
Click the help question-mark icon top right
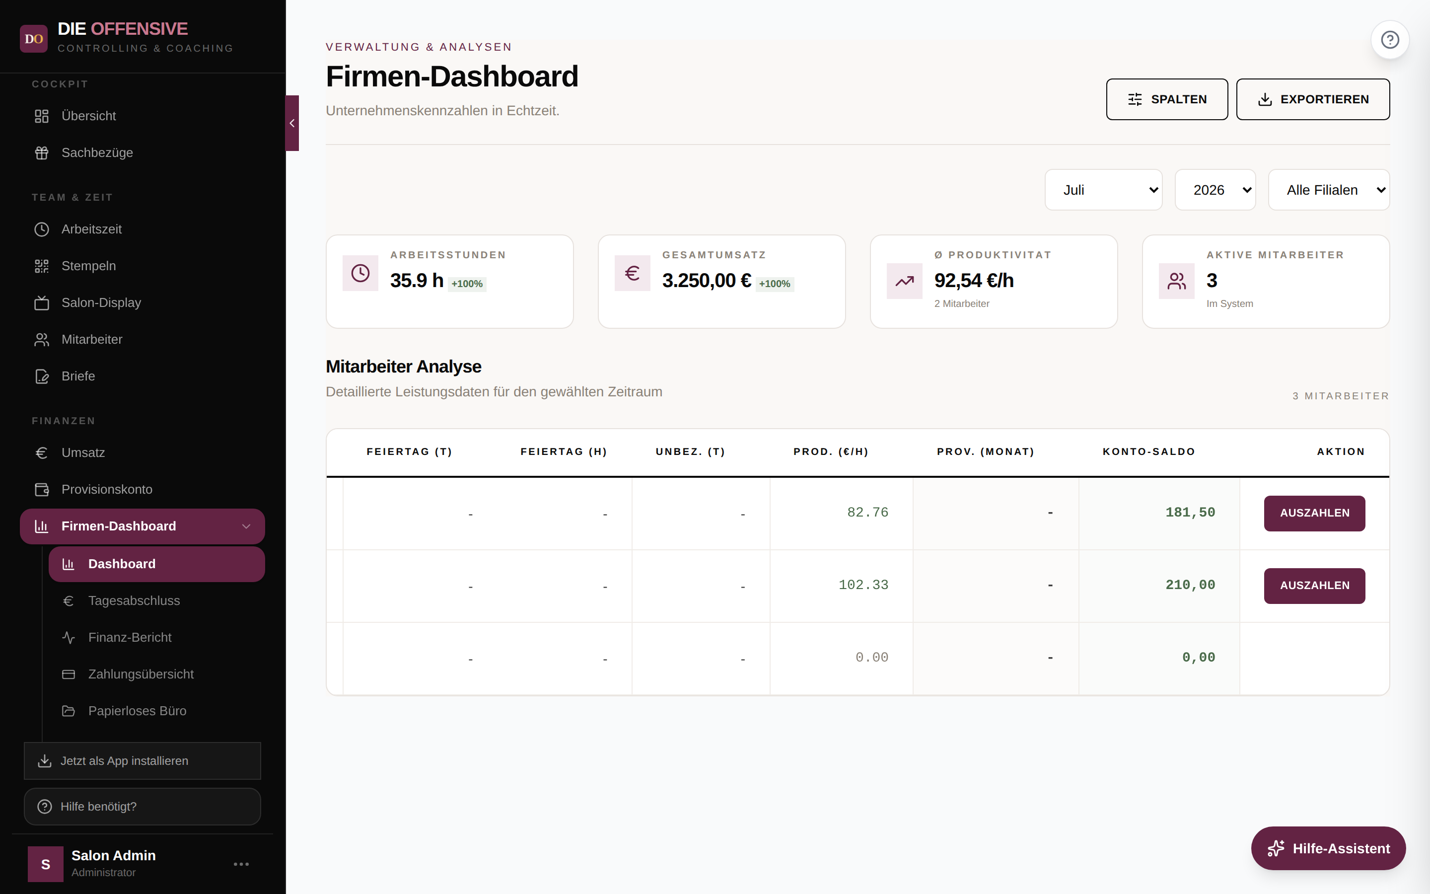(1390, 40)
